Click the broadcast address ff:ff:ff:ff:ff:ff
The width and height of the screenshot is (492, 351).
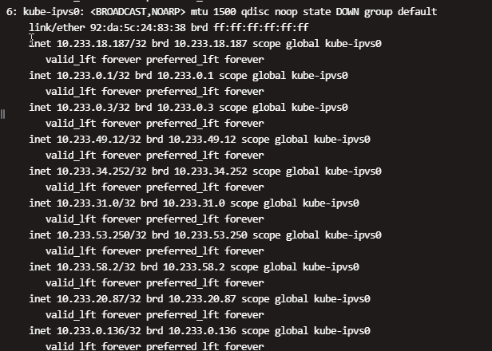tap(261, 28)
